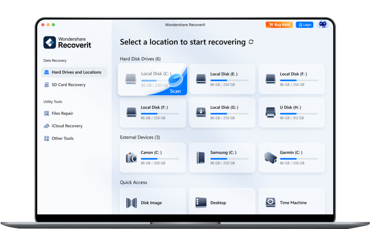Click the Canon camera device icon
This screenshot has height=229, width=370.
pyautogui.click(x=131, y=157)
